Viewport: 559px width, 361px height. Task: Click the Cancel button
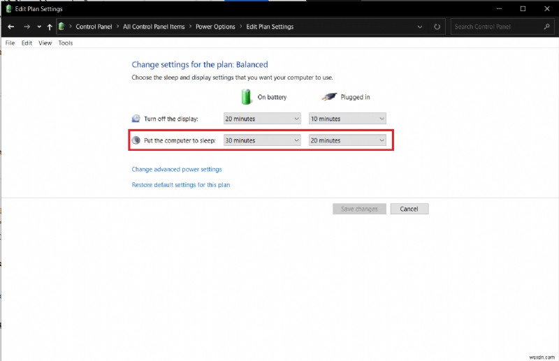(409, 209)
